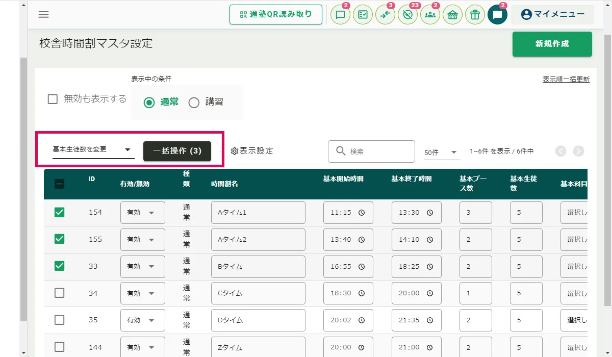This screenshot has height=357, width=612.
Task: Open the 有効 dropdown for ID 144
Action: (143, 347)
